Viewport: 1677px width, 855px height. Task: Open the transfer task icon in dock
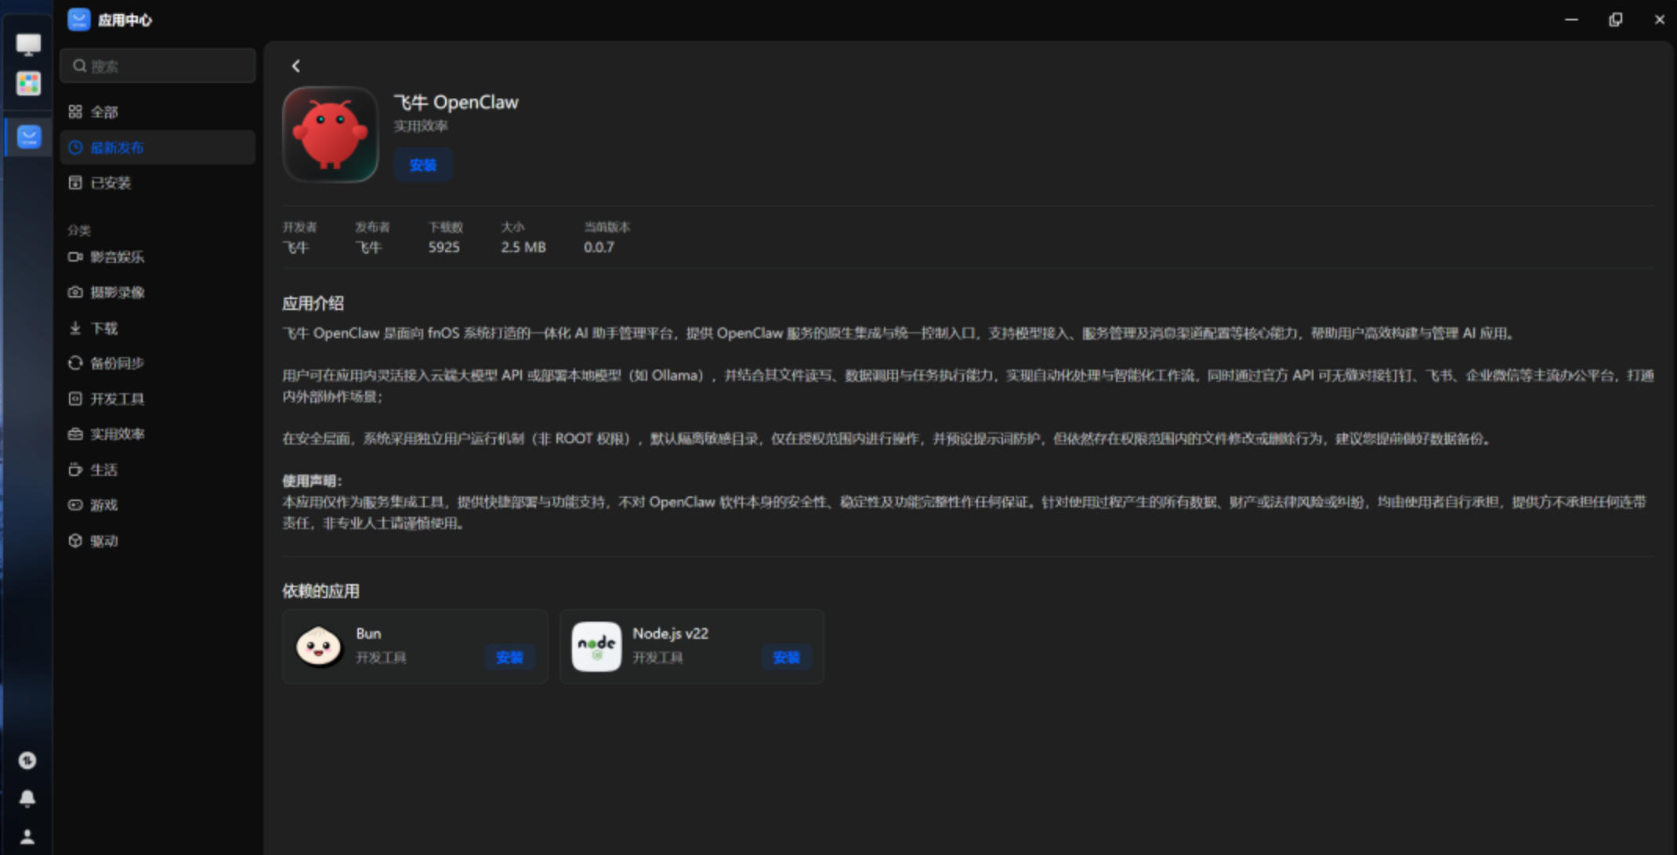(27, 760)
